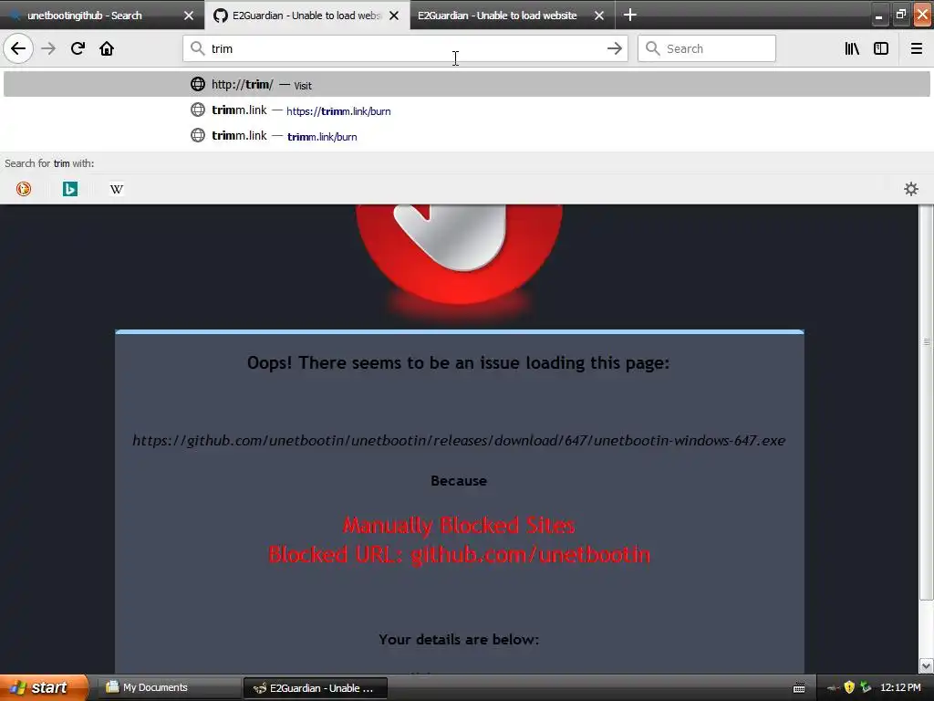Click the Search box in the toolbar

[707, 48]
